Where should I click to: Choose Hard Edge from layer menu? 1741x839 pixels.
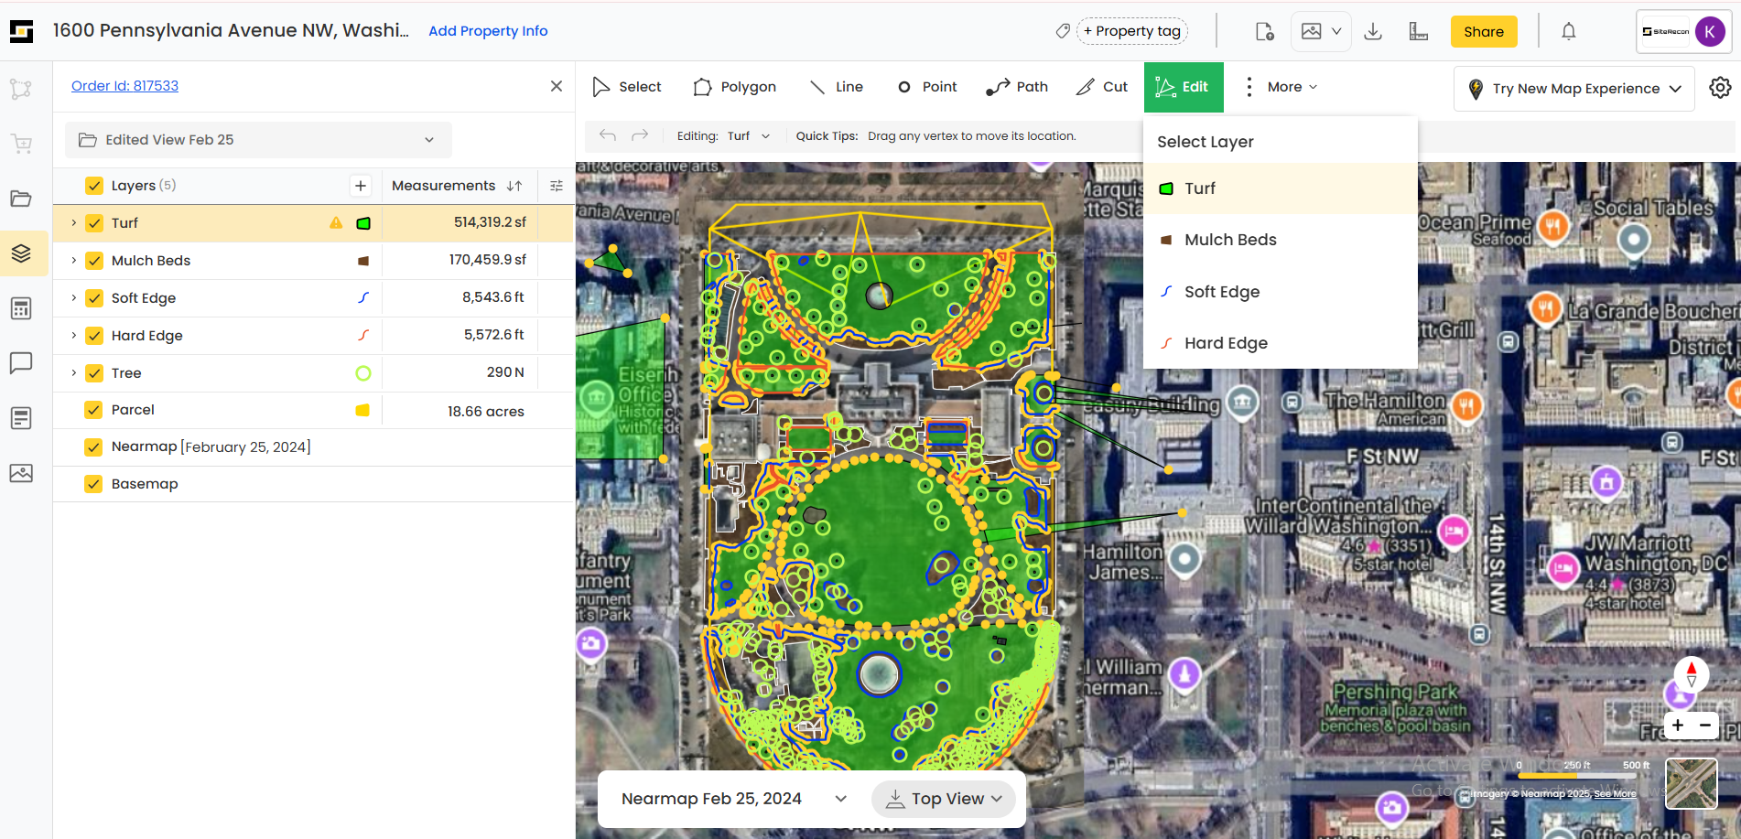coord(1225,343)
